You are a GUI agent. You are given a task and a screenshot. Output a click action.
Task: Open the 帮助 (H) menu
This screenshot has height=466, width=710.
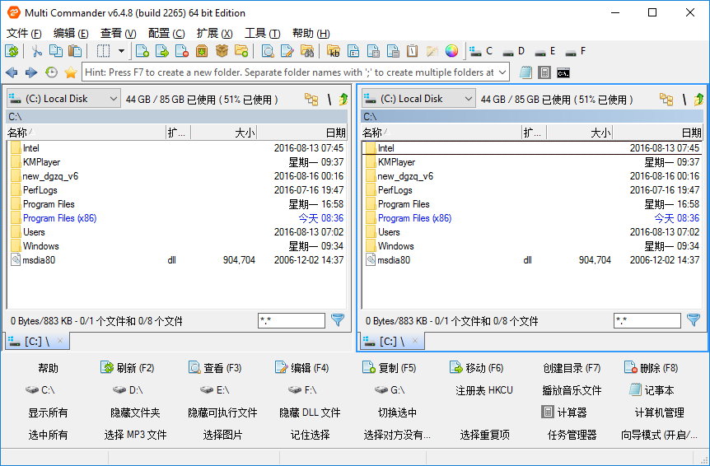coord(311,34)
